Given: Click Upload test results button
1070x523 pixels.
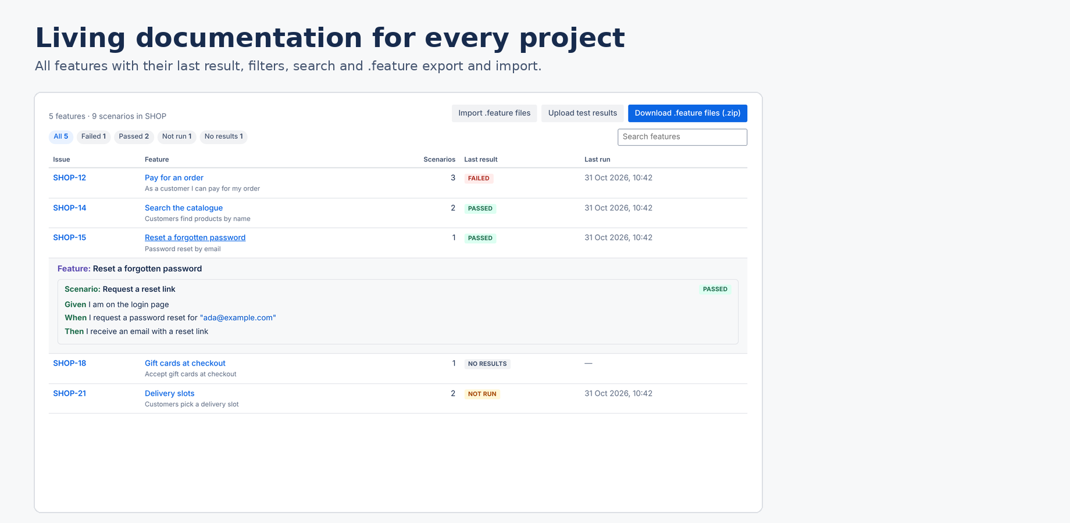Looking at the screenshot, I should click(x=583, y=113).
